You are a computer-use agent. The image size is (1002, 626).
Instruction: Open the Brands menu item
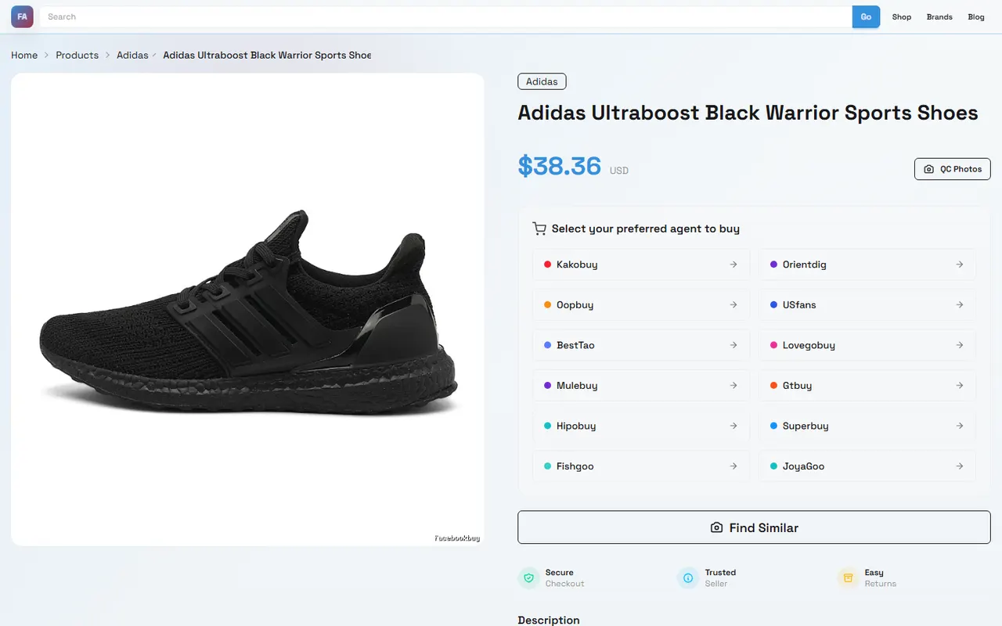tap(939, 16)
